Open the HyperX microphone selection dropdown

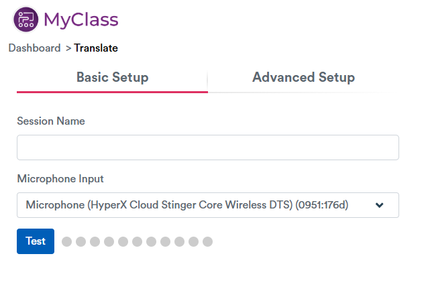click(x=195, y=205)
